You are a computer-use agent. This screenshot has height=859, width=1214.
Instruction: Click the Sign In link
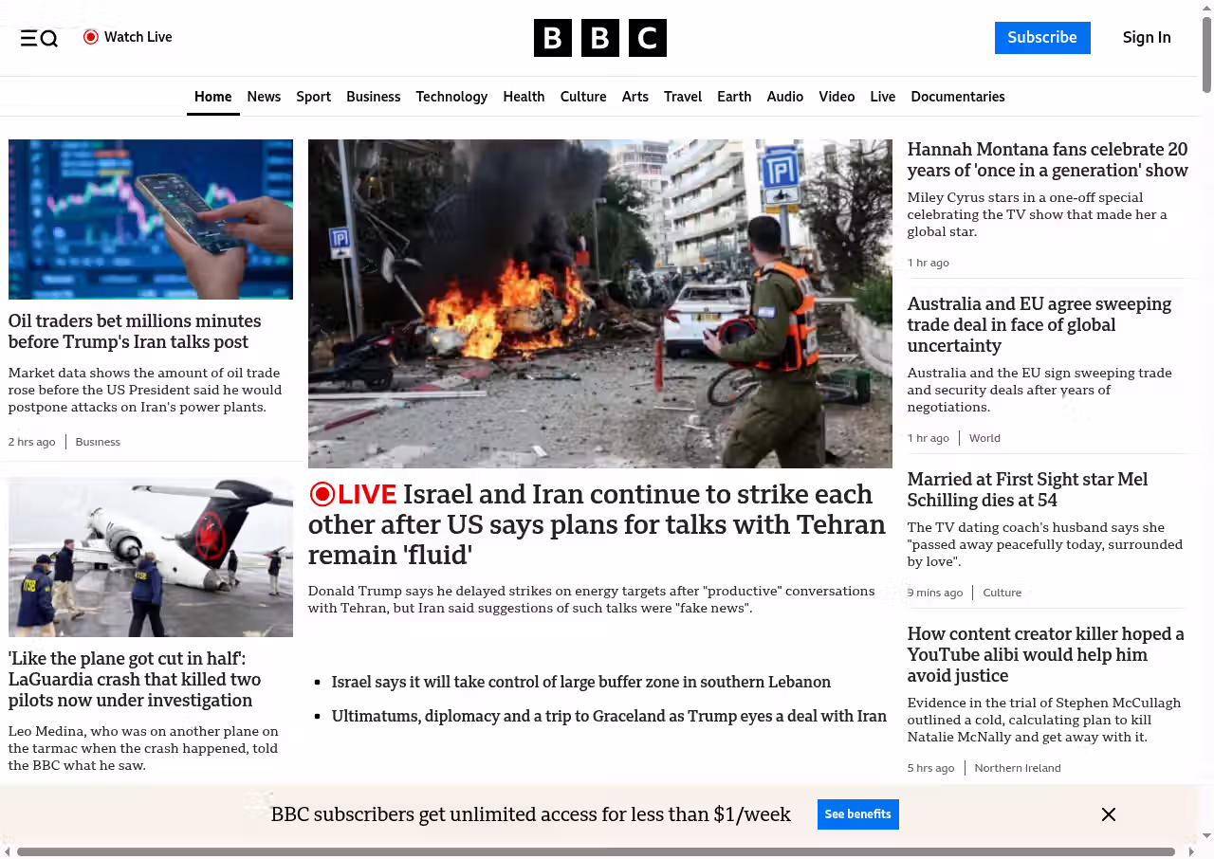(1146, 38)
